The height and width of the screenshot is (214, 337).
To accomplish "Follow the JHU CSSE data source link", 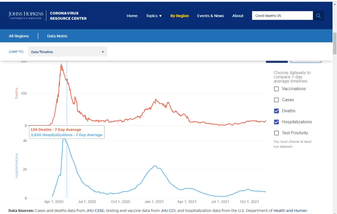I will [x=95, y=211].
